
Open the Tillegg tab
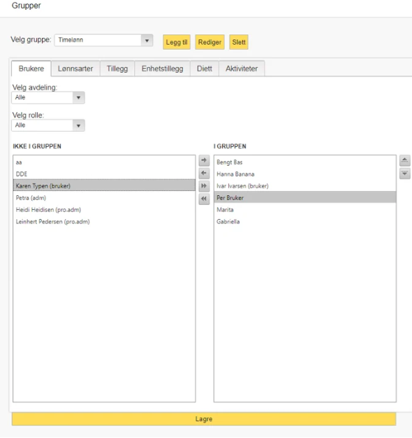(x=117, y=69)
